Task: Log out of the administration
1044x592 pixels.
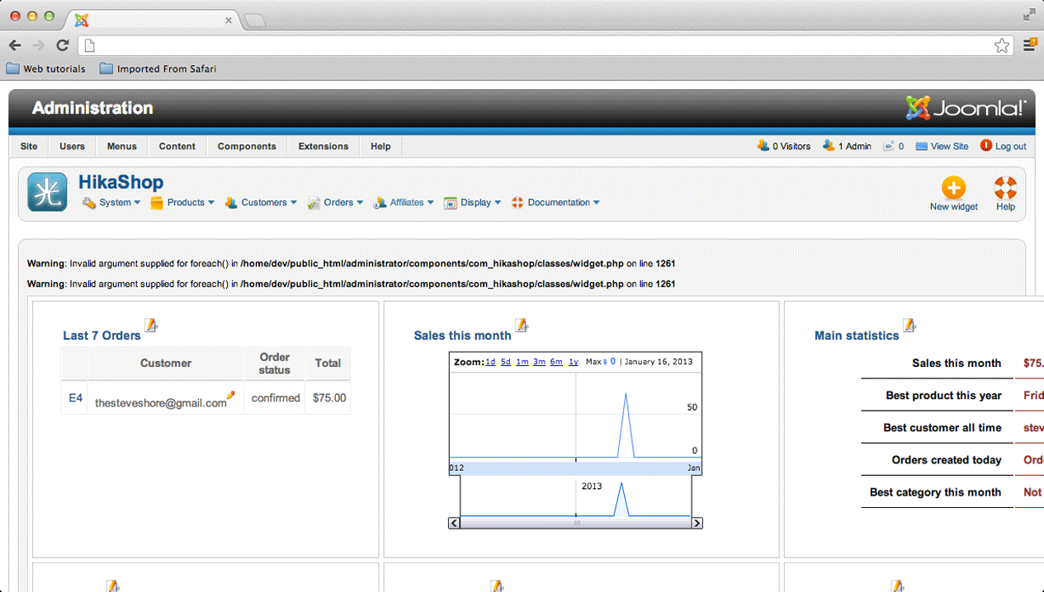Action: 1003,146
